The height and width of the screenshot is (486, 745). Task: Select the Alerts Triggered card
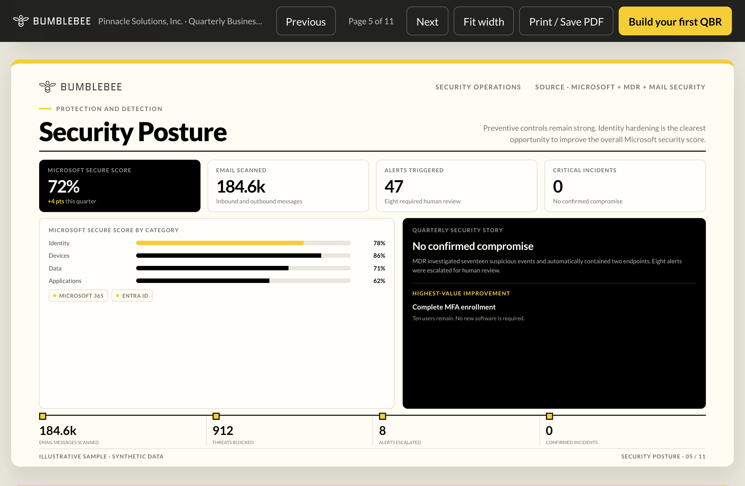coord(457,186)
